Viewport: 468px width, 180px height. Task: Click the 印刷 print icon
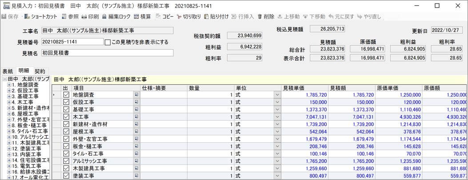[x=84, y=16]
